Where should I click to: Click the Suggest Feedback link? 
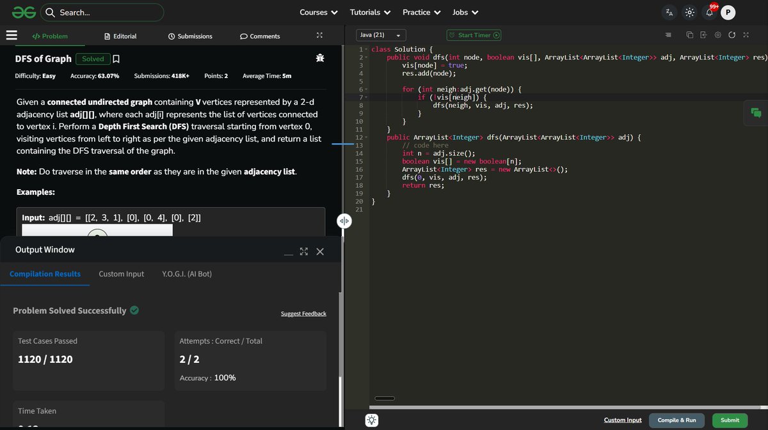(x=303, y=314)
